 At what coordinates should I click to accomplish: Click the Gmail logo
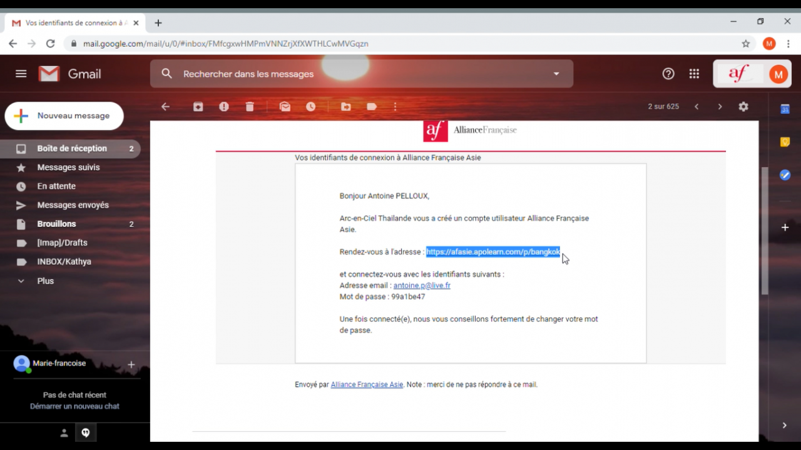pos(69,74)
